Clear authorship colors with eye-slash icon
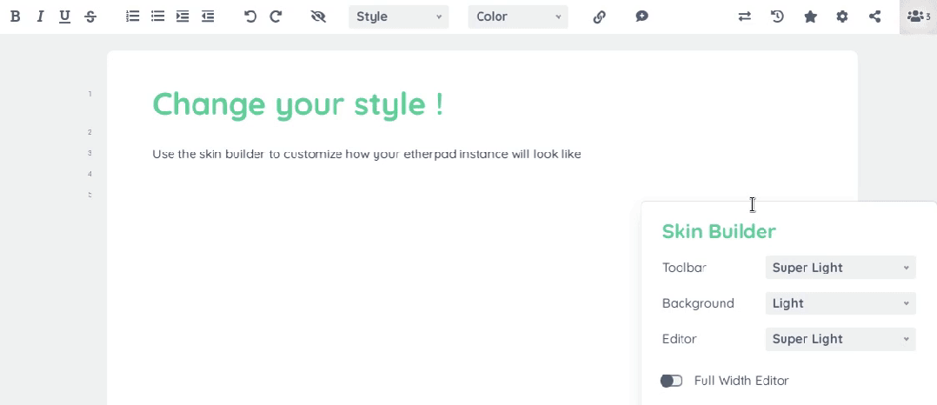937x405 pixels. point(318,17)
